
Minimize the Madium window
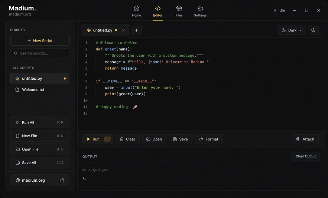pyautogui.click(x=295, y=10)
